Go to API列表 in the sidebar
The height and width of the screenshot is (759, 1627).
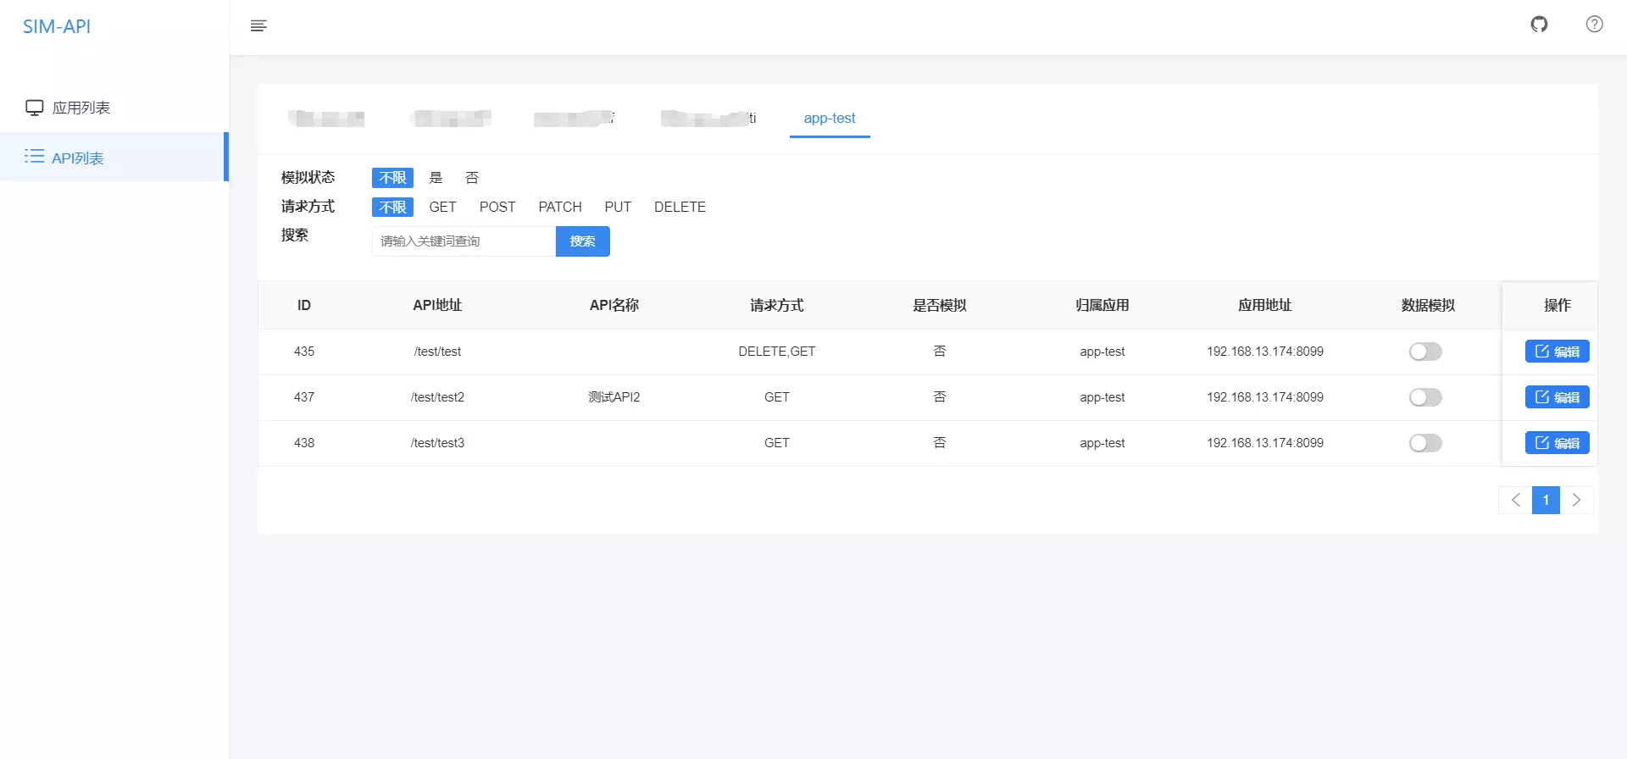click(x=114, y=157)
